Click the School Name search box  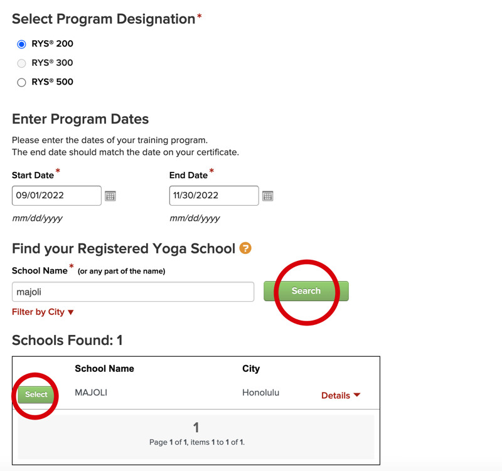click(x=133, y=292)
